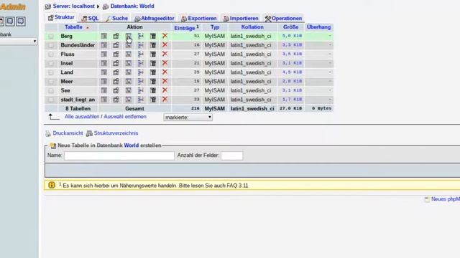This screenshot has width=460, height=258.
Task: Drop the Insel table with red X
Action: pos(165,63)
